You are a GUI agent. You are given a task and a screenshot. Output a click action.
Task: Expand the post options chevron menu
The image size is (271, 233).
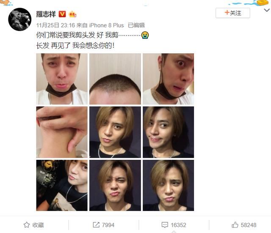click(x=267, y=10)
